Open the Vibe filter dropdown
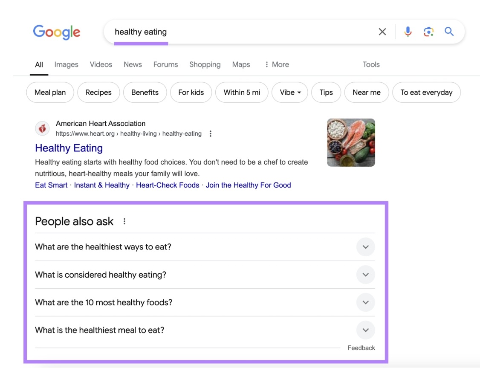Screen dimensions: 480x368 (x=290, y=93)
